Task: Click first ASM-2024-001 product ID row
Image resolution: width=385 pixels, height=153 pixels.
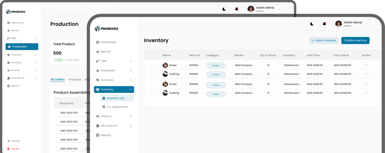Action: click(x=69, y=113)
